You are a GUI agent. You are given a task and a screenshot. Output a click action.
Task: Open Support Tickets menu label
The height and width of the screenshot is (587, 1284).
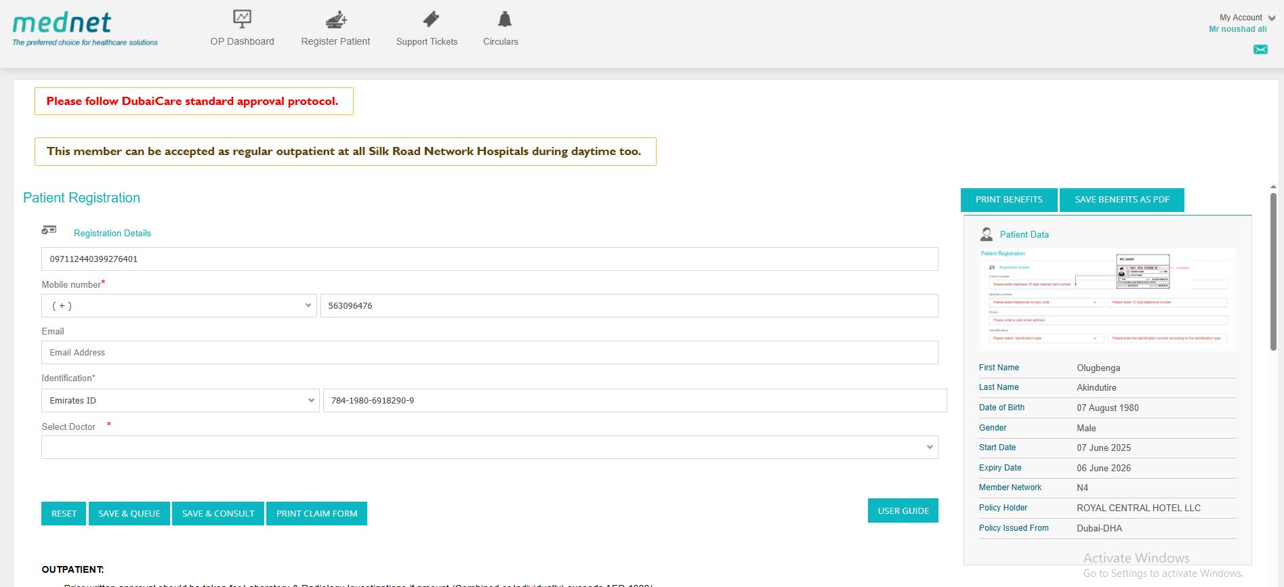(x=427, y=41)
